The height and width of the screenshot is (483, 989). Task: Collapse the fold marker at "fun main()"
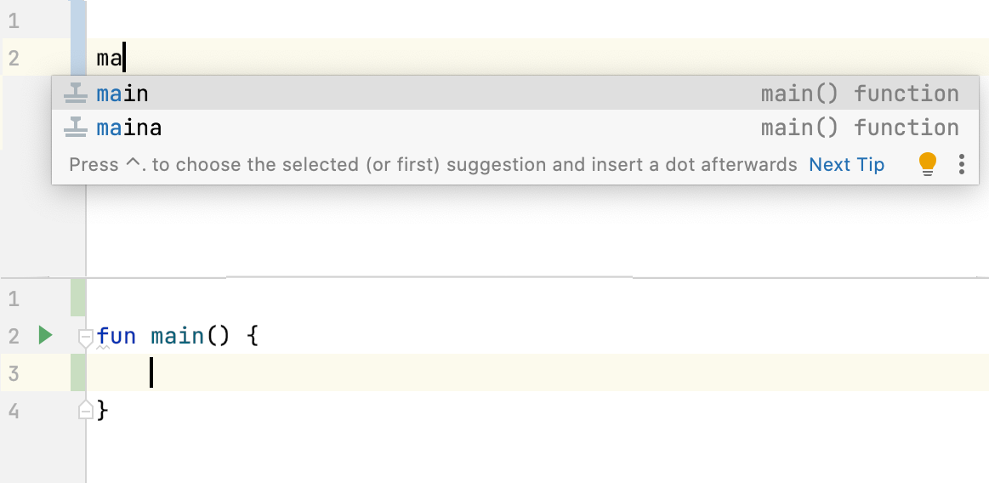pos(85,338)
